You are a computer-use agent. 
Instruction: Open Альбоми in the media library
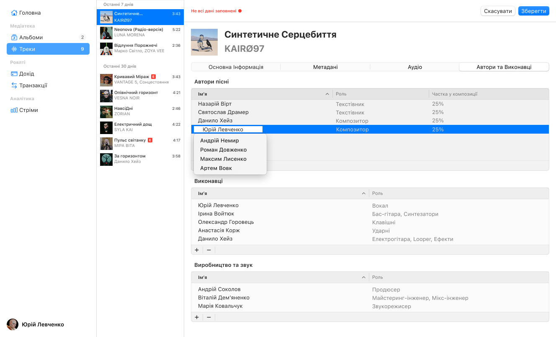31,37
